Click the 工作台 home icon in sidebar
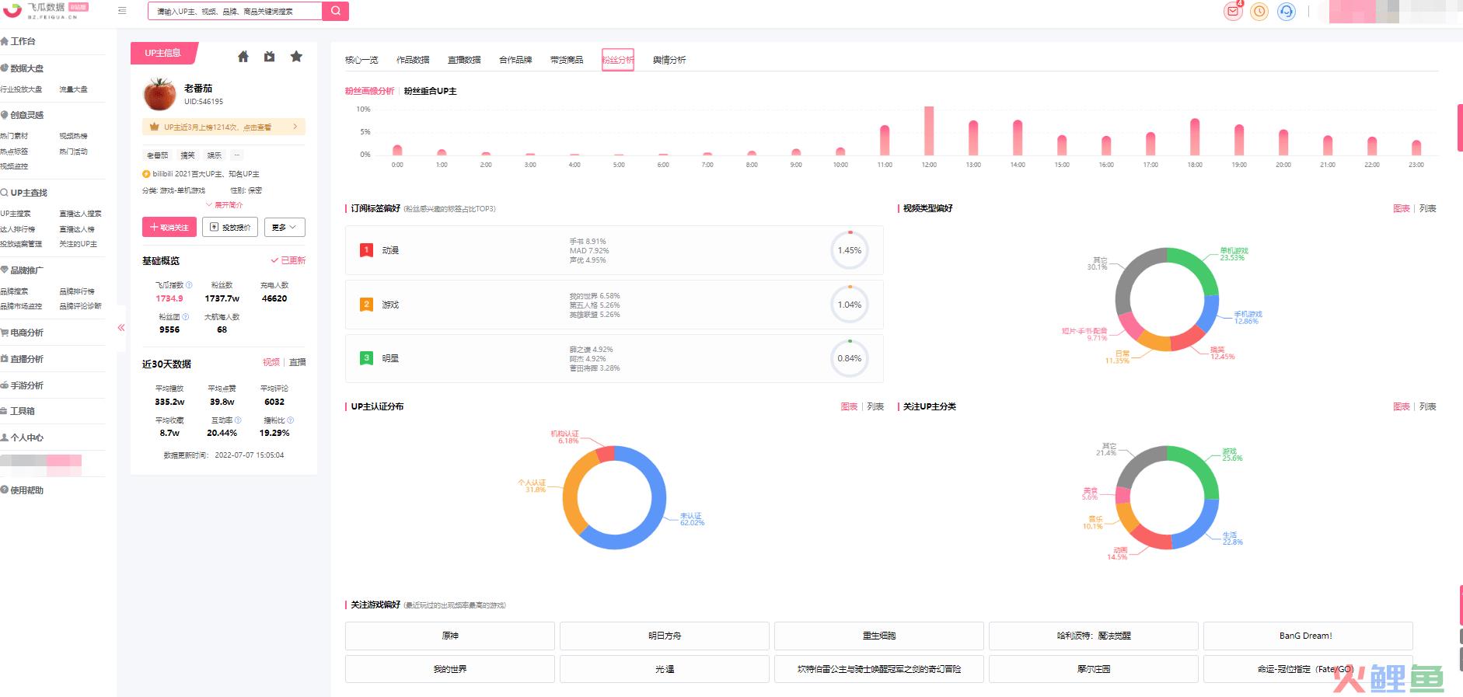This screenshot has height=697, width=1463. 5,41
